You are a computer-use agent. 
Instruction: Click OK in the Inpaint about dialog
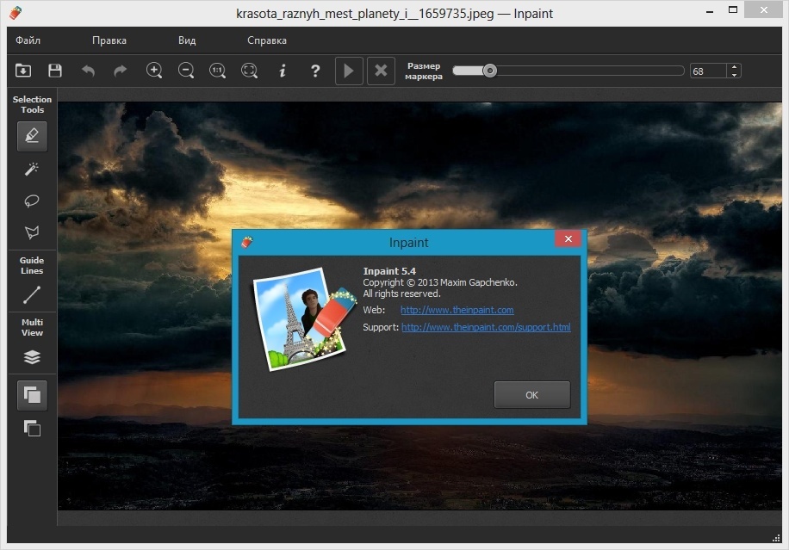[x=531, y=395]
